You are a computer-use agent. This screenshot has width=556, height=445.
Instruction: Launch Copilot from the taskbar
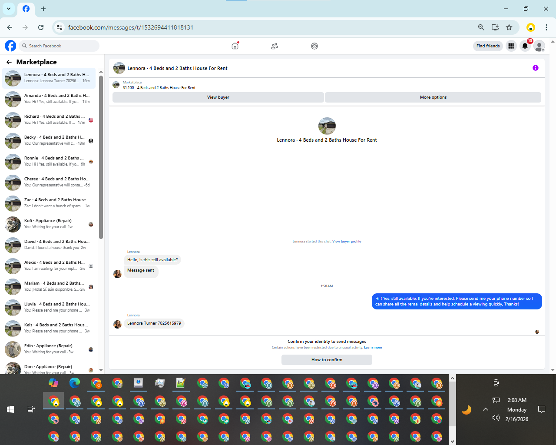click(x=53, y=383)
